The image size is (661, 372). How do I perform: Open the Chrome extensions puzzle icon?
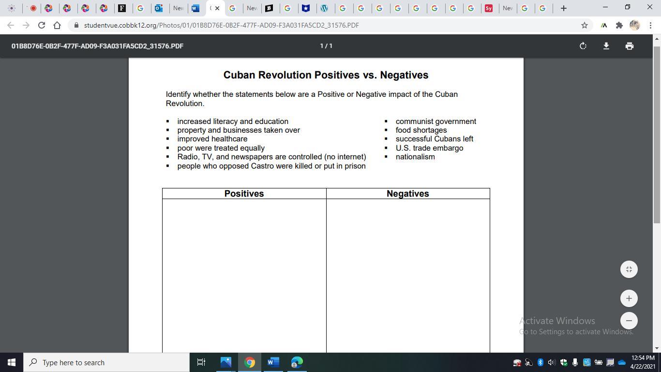pos(619,25)
